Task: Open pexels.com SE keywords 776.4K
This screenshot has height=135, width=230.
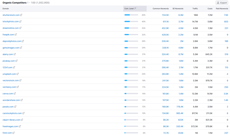Action: (180, 106)
